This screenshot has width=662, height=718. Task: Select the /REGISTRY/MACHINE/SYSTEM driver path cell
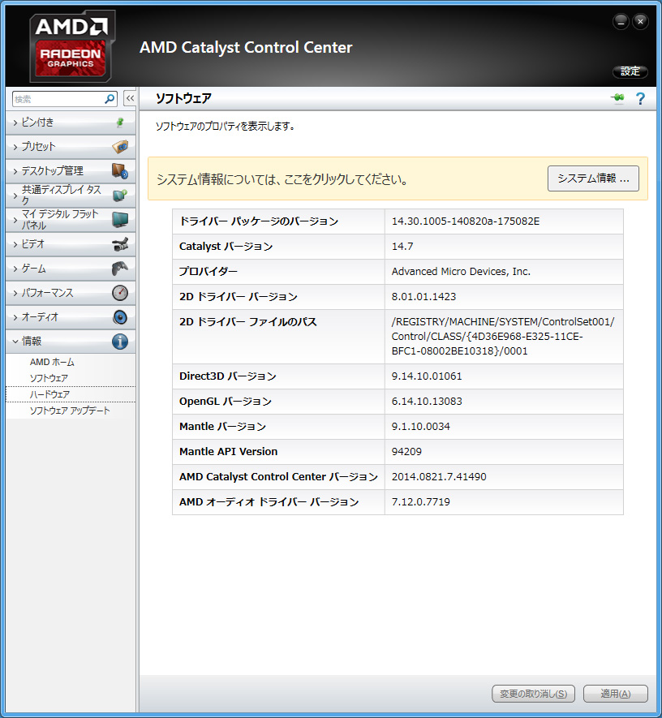click(x=504, y=337)
